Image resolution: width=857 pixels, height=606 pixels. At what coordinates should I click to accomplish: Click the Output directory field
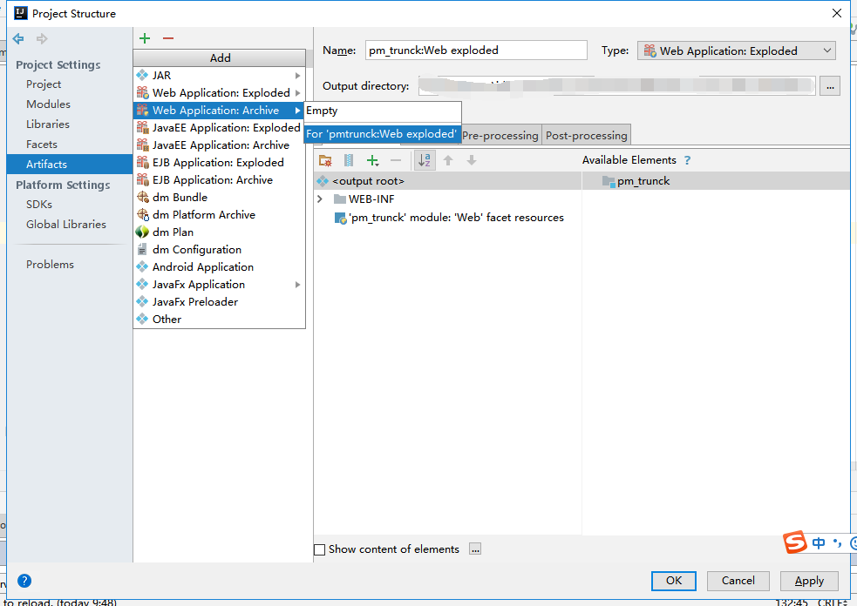[617, 85]
